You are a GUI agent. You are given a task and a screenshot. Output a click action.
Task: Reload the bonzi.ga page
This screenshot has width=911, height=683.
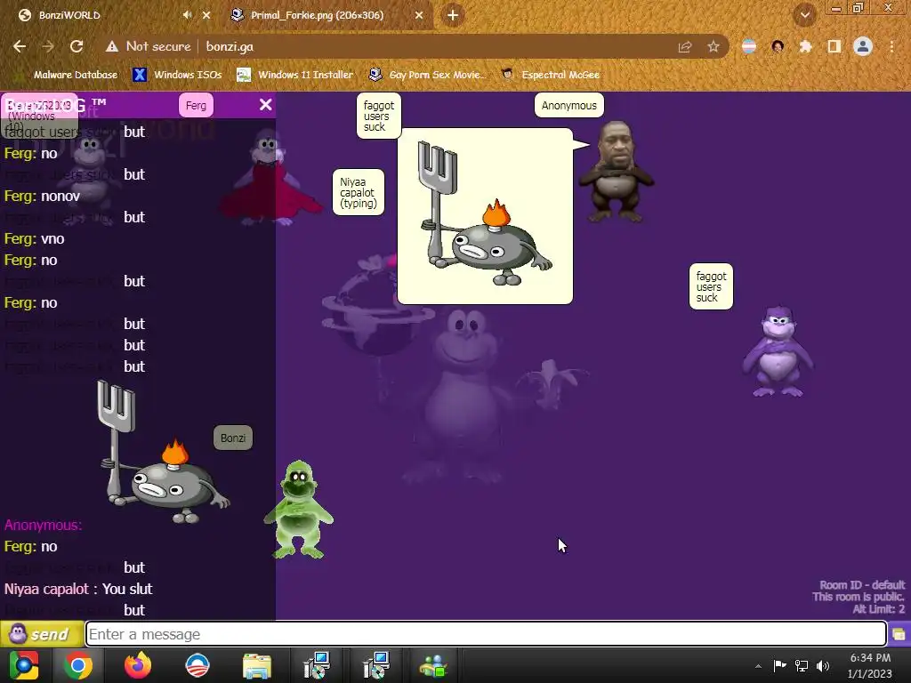[x=77, y=46]
